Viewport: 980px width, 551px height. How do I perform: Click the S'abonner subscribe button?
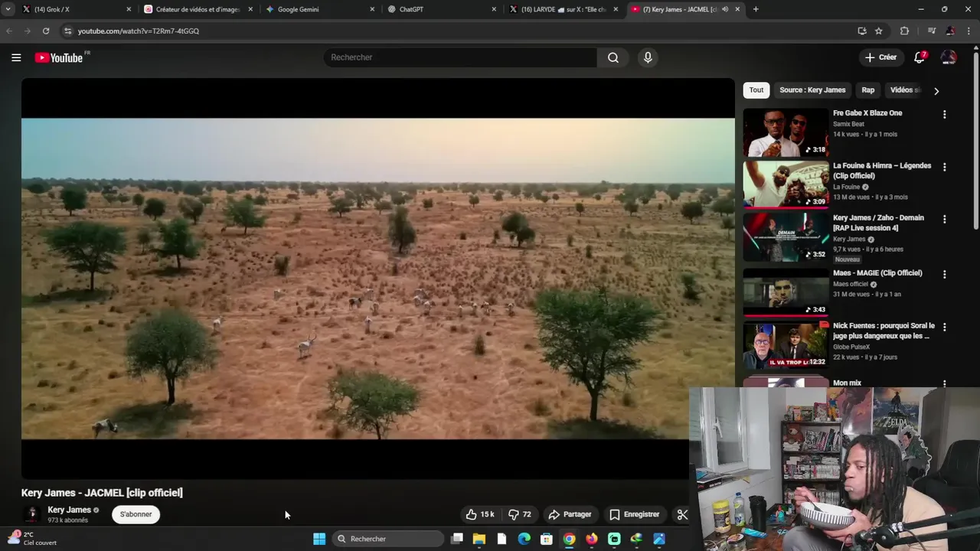(136, 514)
